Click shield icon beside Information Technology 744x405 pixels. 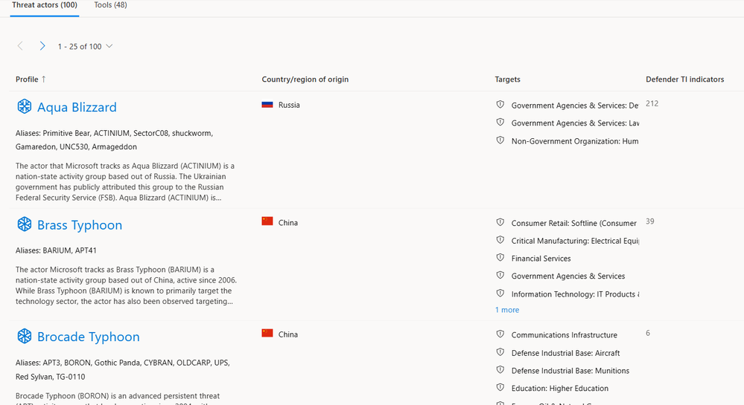point(500,294)
